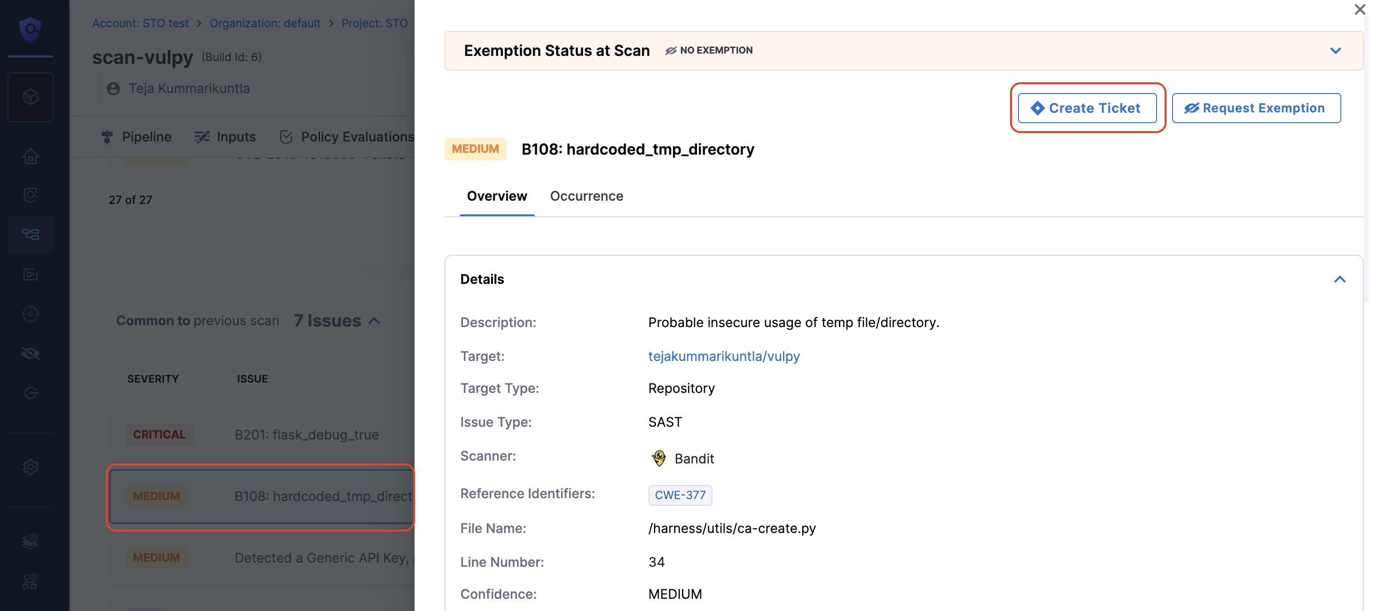Switch to the Occurrence tab
The width and height of the screenshot is (1378, 611).
pos(586,196)
